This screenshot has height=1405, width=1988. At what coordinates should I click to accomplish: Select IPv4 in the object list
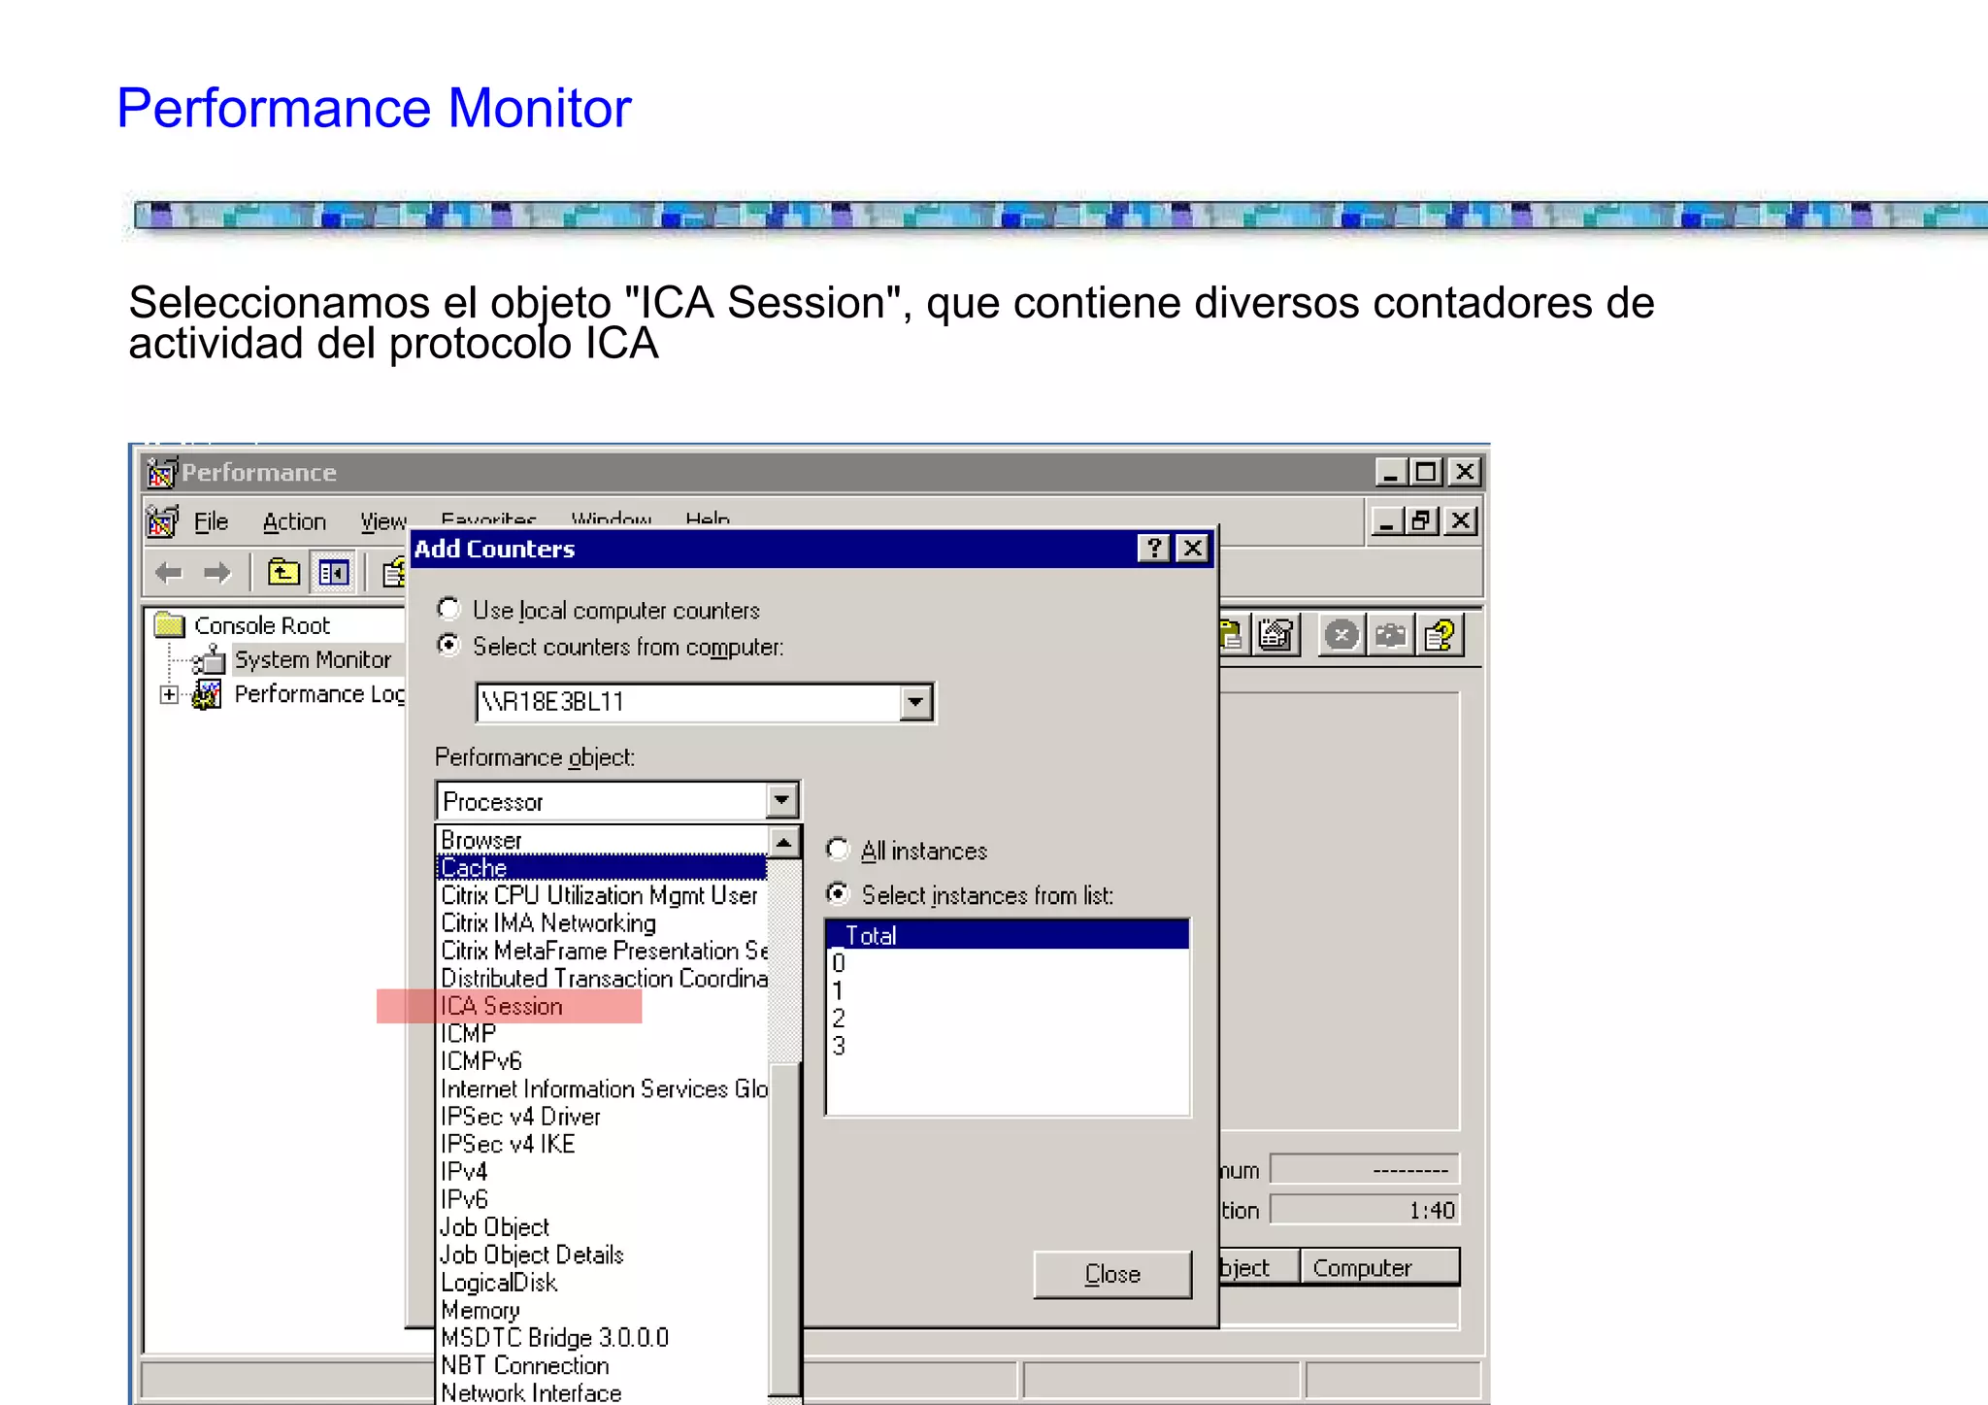602,1172
